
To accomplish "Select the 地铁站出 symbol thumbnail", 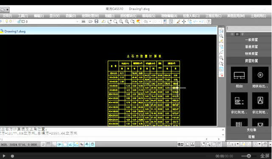I will [x=260, y=75].
